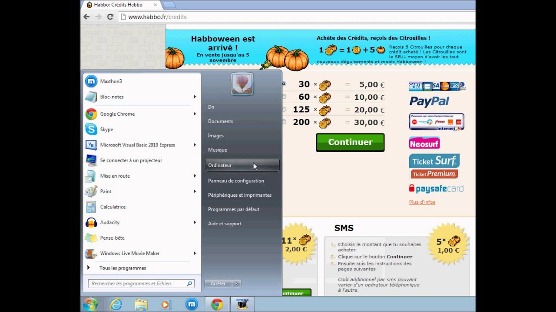Choose Ticket Surf payment option
556x312 pixels.
click(434, 161)
